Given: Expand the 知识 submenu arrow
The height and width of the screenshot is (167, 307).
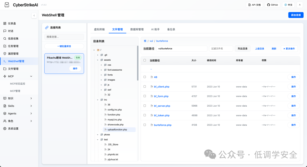Looking at the screenshot, I should point(31,98).
